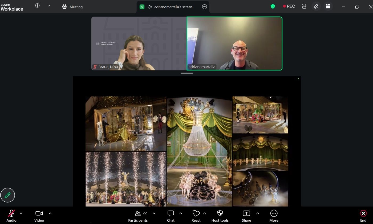Open the Chat panel
This screenshot has height=224, width=373.
click(x=171, y=216)
